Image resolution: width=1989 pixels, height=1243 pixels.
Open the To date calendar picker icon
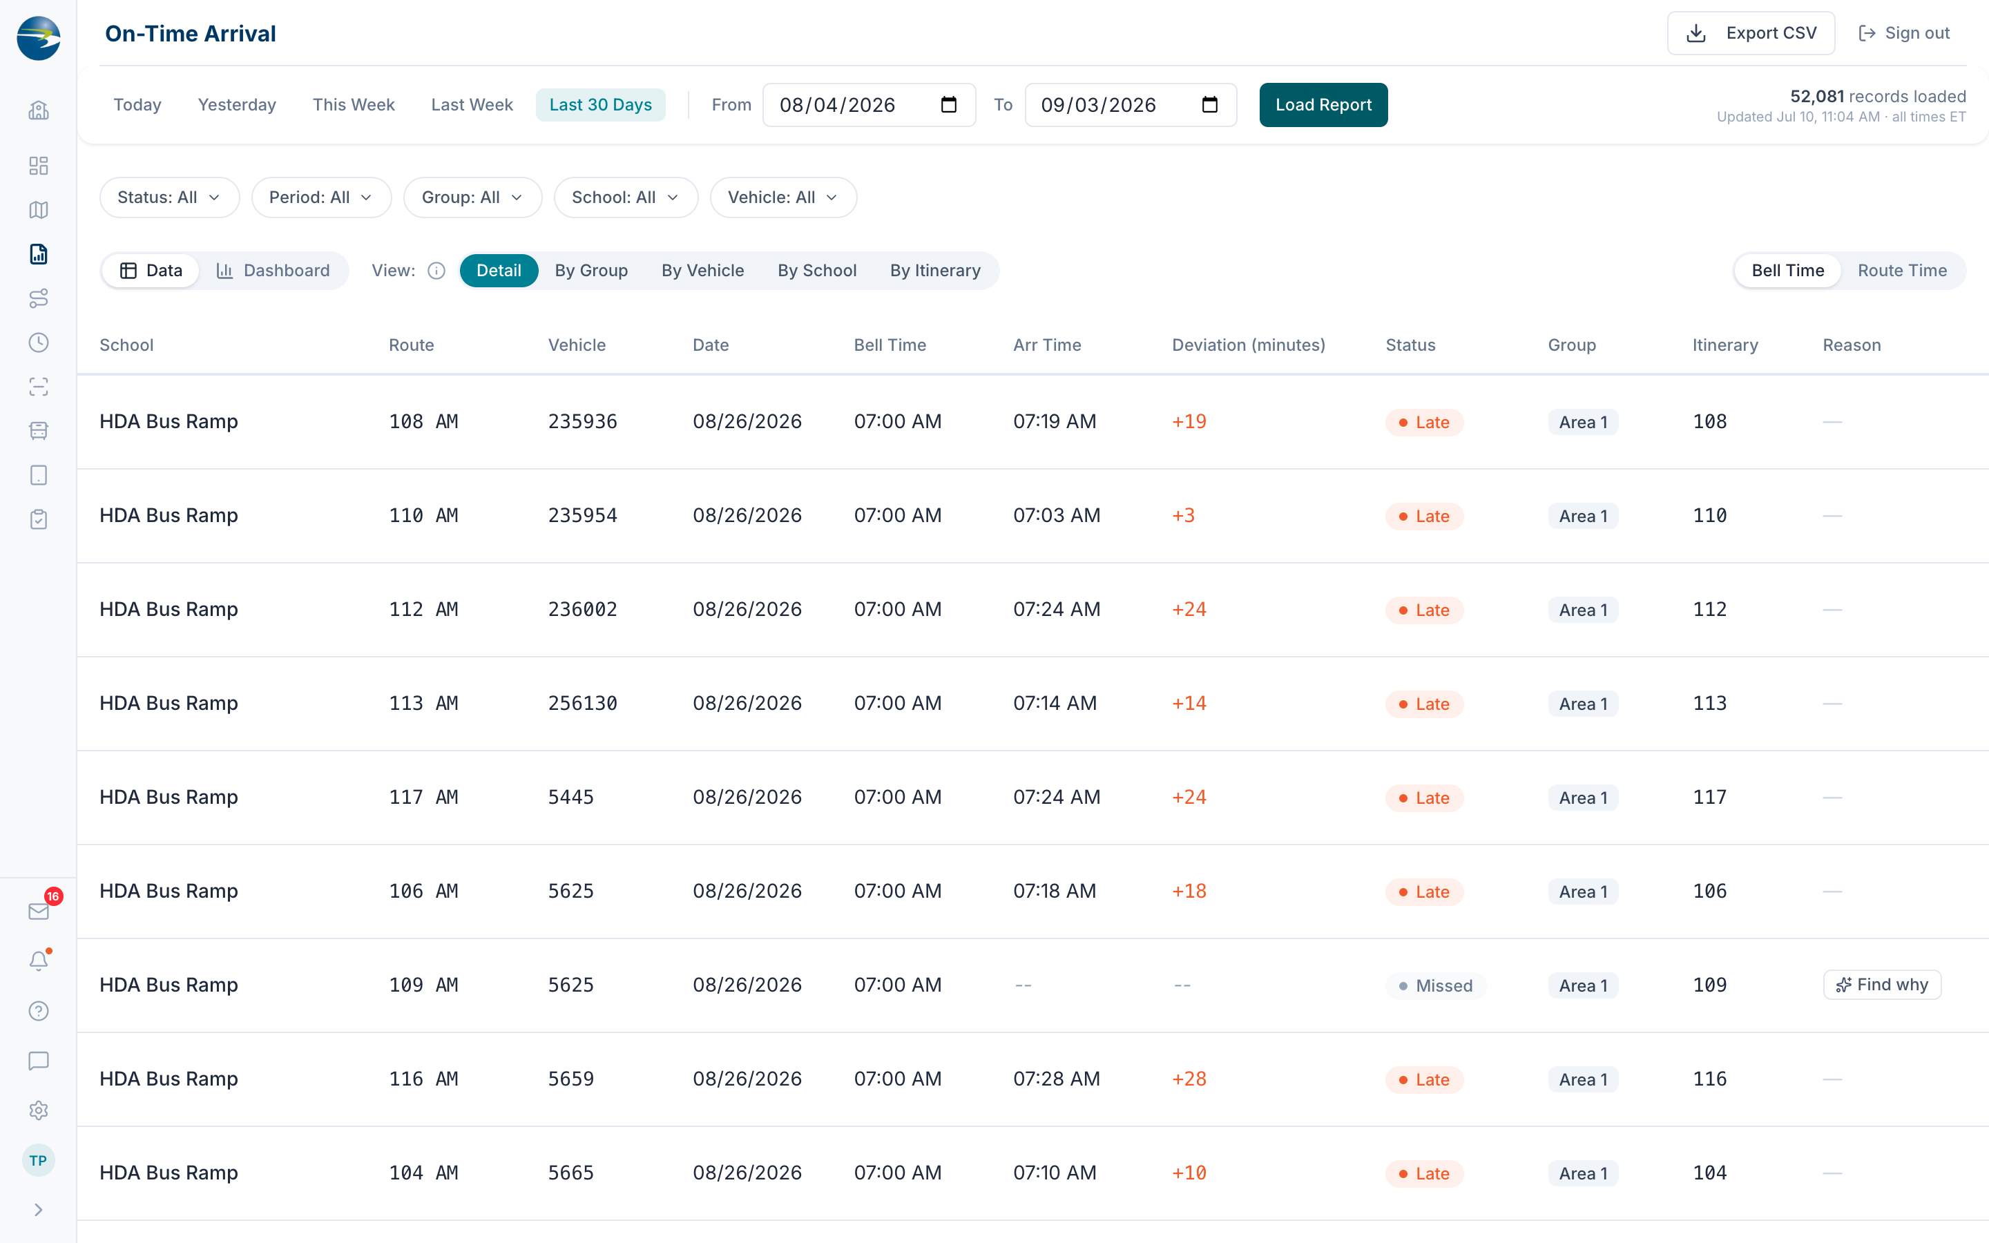pyautogui.click(x=1210, y=105)
